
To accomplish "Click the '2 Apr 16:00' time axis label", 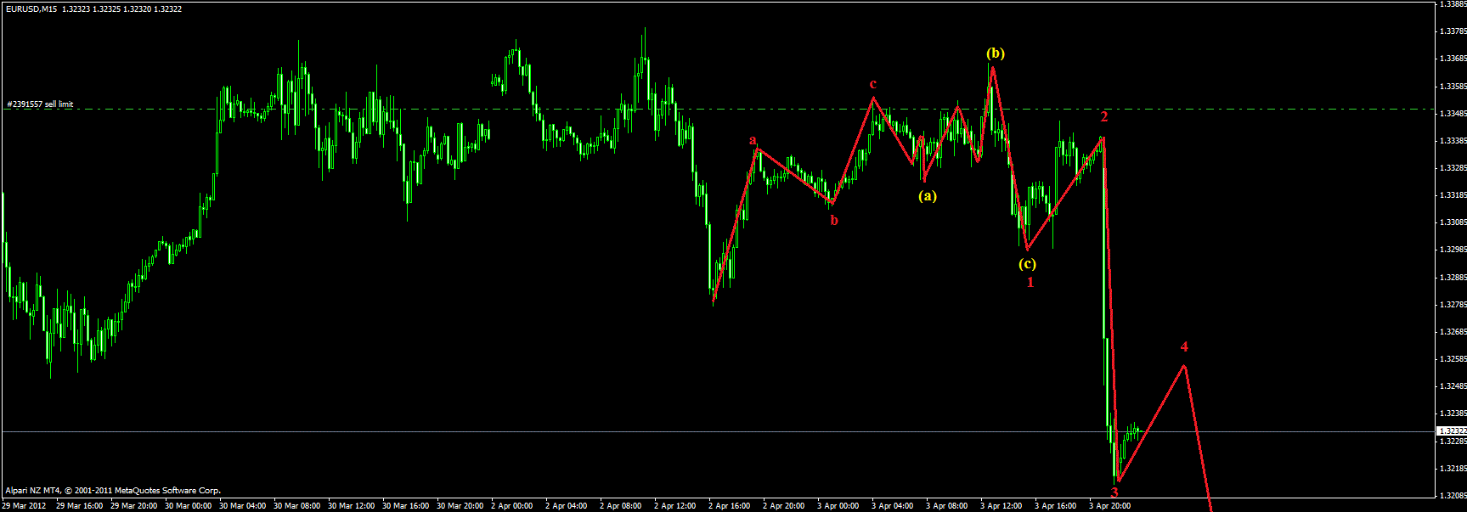I will point(730,506).
